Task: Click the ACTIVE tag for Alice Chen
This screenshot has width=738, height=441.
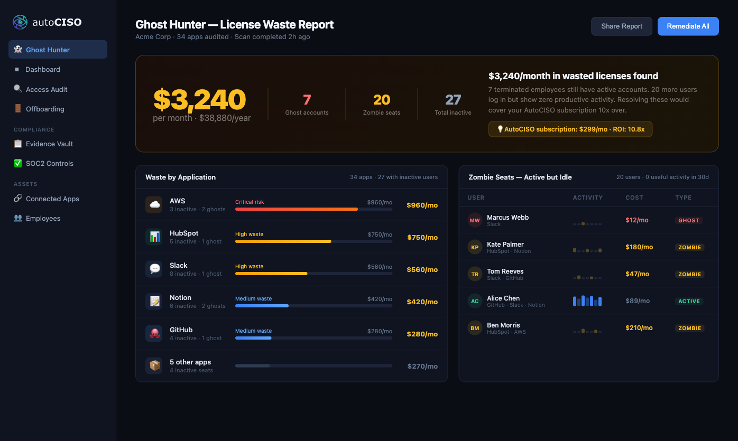Action: point(689,301)
